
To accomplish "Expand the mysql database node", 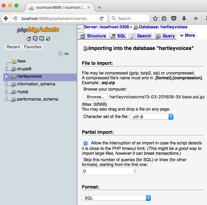I will coord(6,92).
